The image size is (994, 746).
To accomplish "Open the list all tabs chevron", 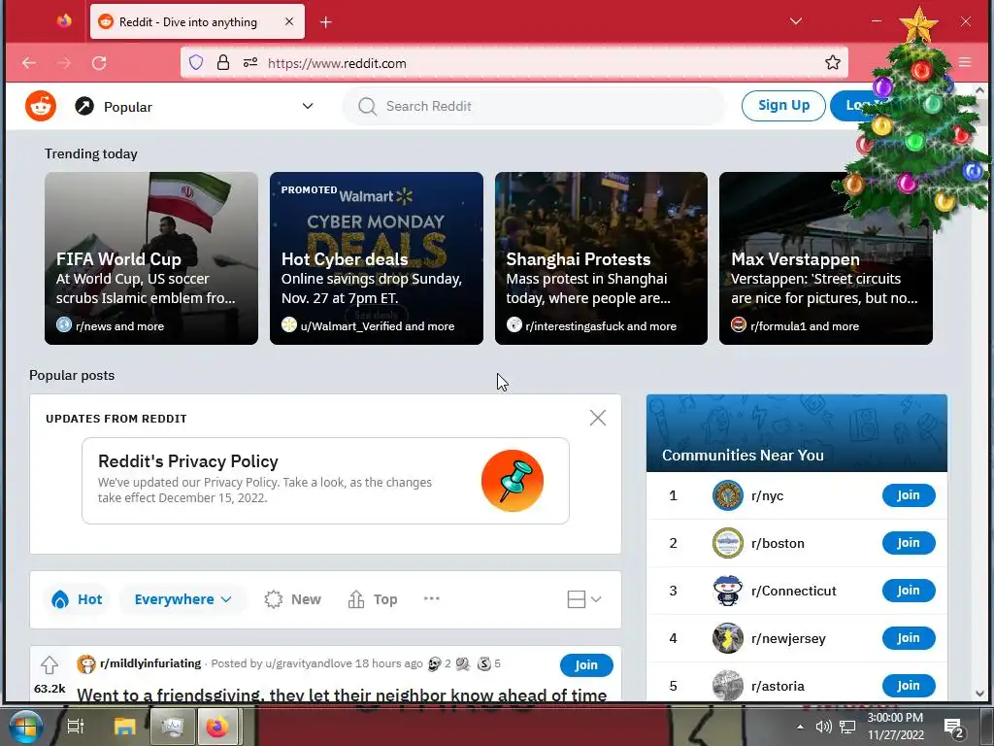I will pyautogui.click(x=796, y=21).
